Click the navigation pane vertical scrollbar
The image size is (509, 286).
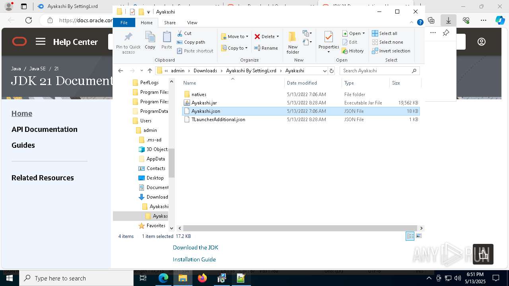(172, 163)
